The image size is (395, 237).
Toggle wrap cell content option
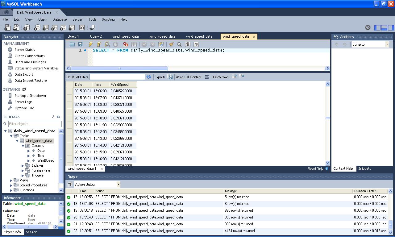[207, 77]
